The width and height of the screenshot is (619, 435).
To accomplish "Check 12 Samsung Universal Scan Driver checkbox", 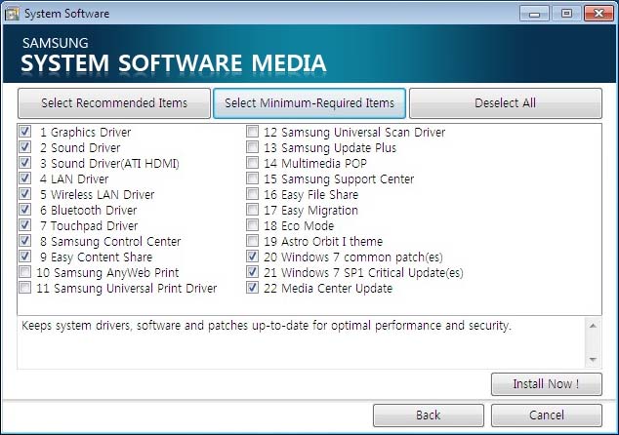I will pyautogui.click(x=252, y=132).
